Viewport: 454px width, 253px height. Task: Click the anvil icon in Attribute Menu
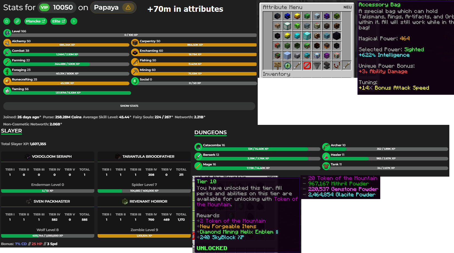327,65
